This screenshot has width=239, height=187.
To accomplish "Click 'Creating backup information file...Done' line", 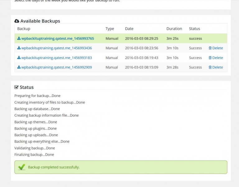I will point(46,115).
